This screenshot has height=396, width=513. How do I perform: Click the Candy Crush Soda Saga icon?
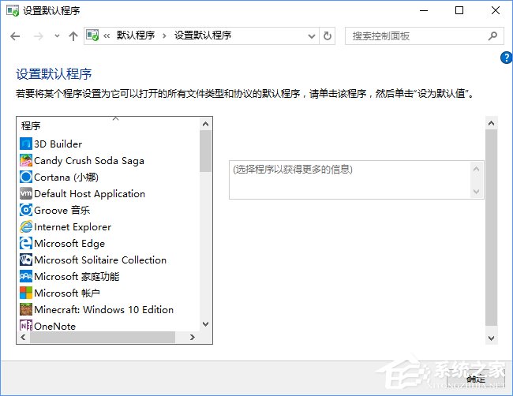(x=26, y=160)
